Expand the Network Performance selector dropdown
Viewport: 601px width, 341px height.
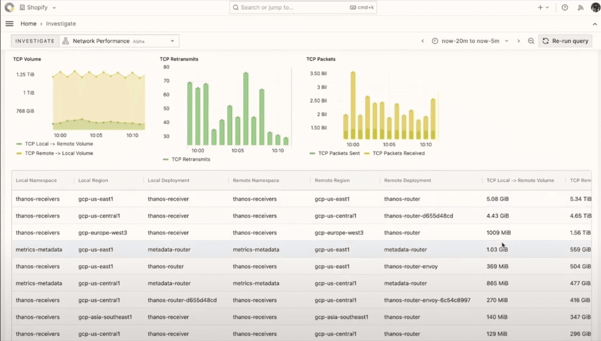point(119,41)
